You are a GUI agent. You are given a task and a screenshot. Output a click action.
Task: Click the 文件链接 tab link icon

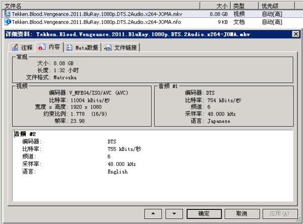[x=108, y=47]
